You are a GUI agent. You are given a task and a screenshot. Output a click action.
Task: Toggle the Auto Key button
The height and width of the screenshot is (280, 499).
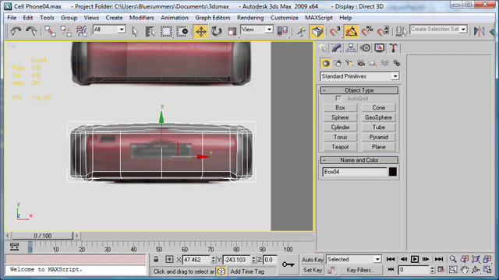[x=313, y=259]
